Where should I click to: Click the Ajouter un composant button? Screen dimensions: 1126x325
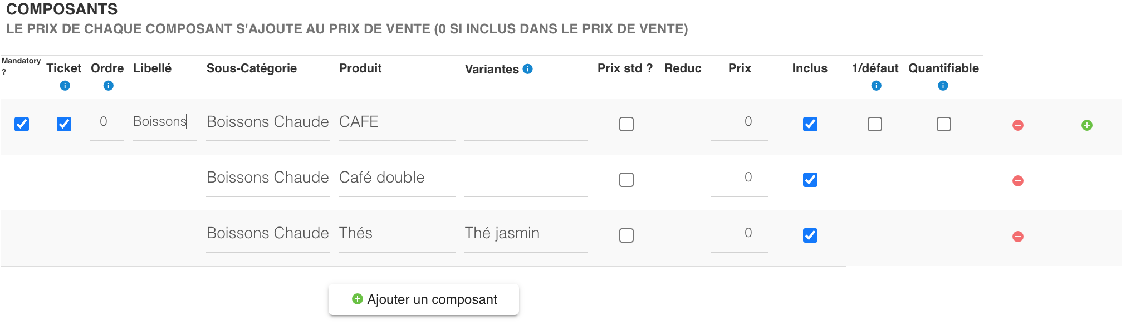424,299
